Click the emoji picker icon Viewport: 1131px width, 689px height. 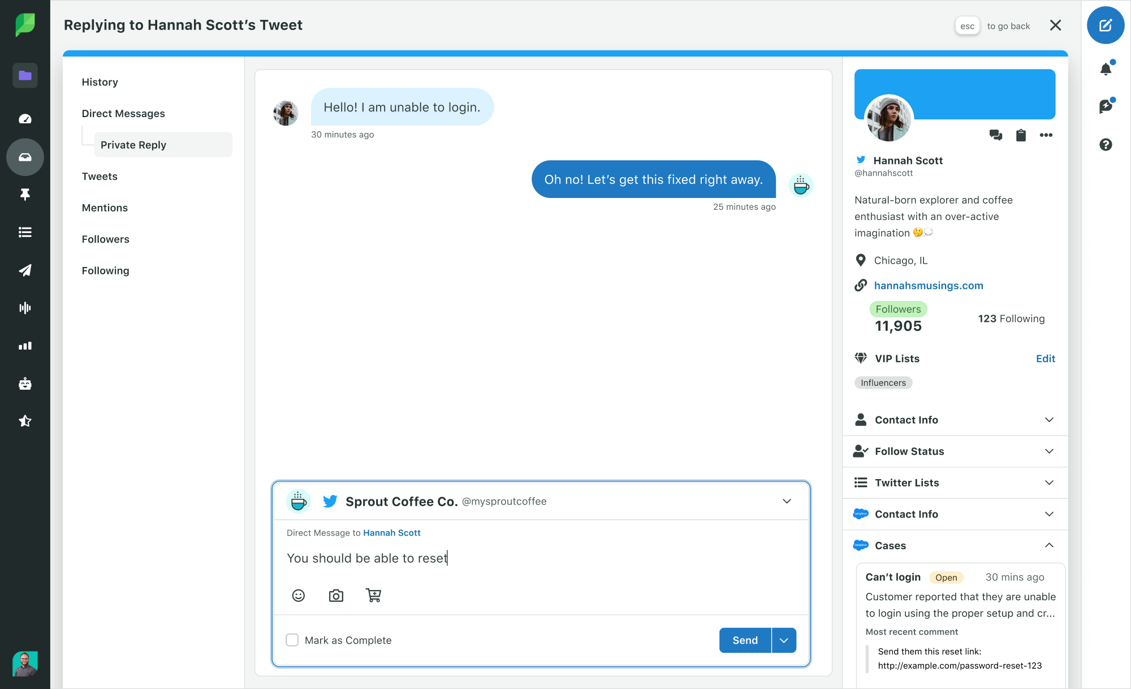299,596
